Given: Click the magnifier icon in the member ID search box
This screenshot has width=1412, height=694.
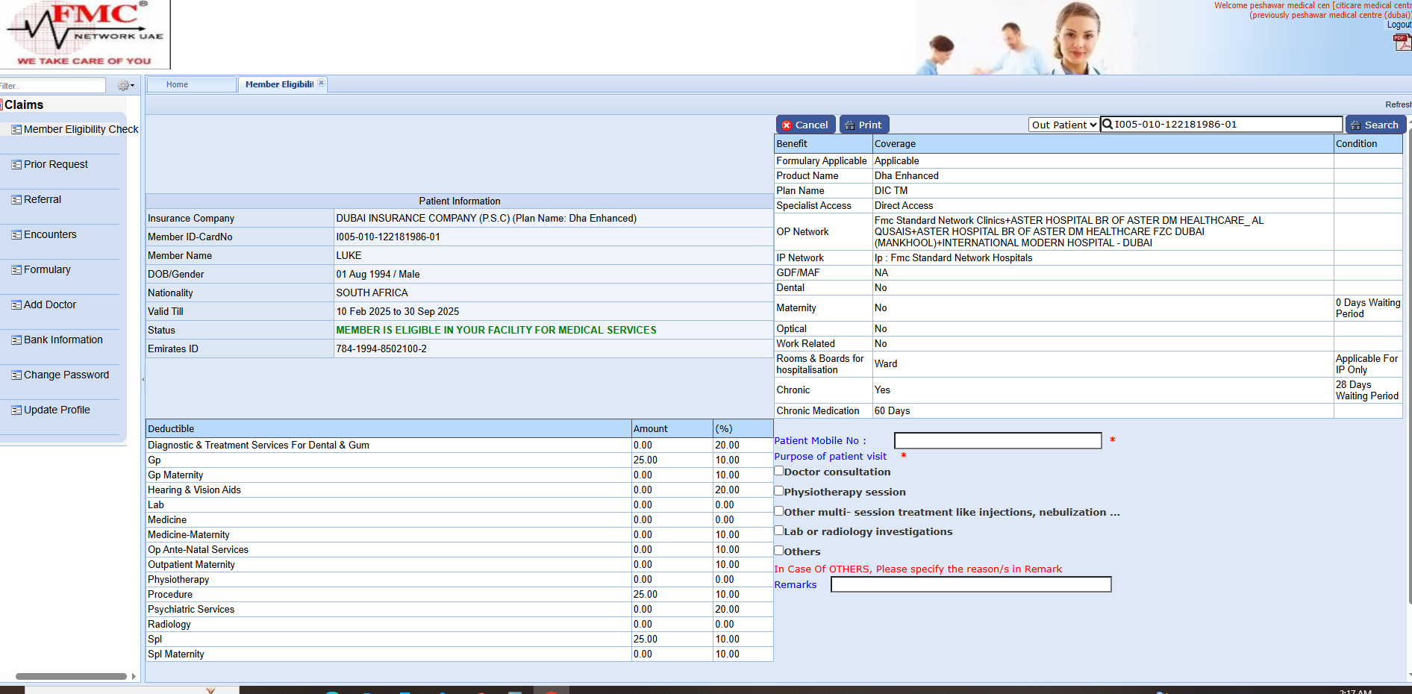Looking at the screenshot, I should point(1108,125).
